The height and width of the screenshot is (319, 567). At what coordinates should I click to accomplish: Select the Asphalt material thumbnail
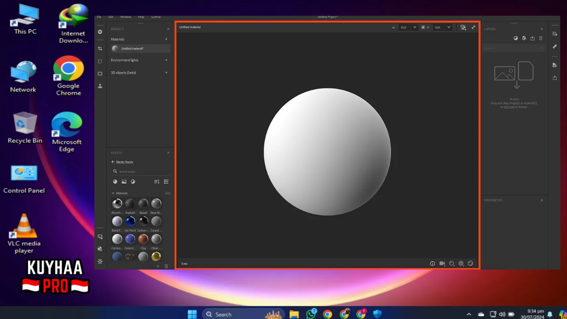130,203
